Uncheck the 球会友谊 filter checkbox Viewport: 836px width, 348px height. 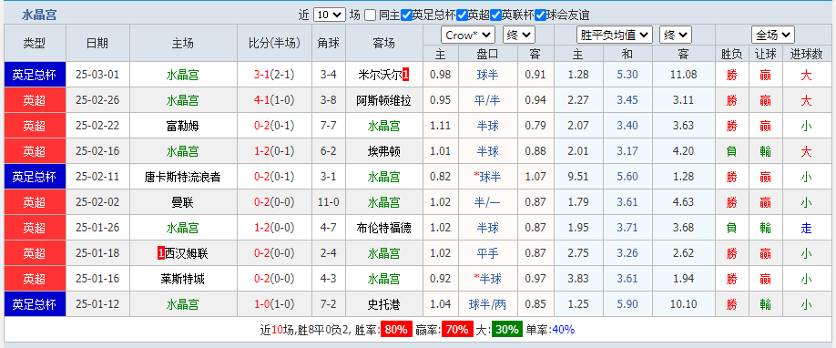(540, 15)
